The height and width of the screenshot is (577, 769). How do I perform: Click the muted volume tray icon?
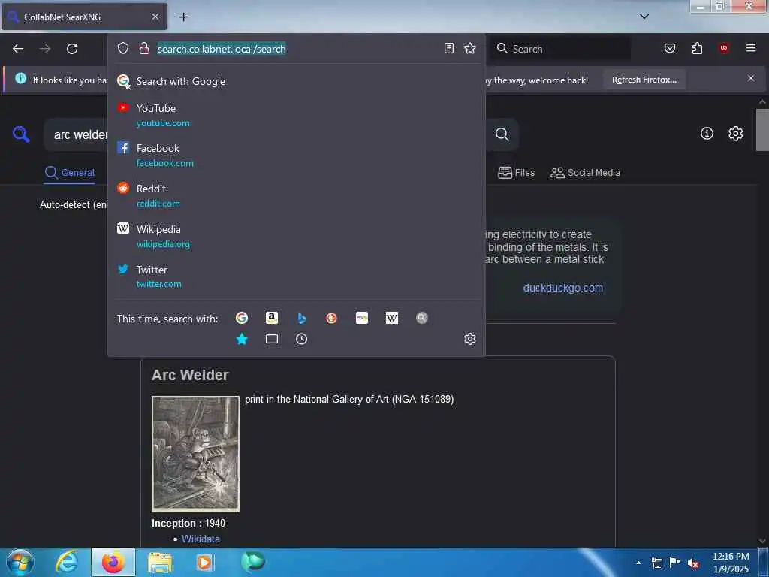click(x=693, y=563)
